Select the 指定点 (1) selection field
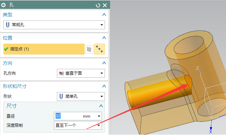The height and width of the screenshot is (135, 226). coord(44,49)
